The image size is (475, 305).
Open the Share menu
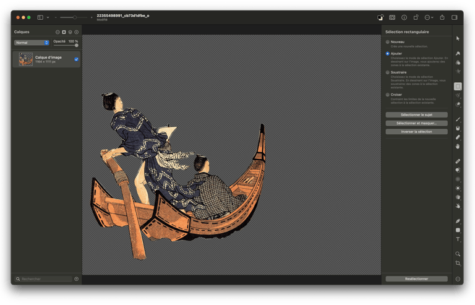tap(442, 17)
